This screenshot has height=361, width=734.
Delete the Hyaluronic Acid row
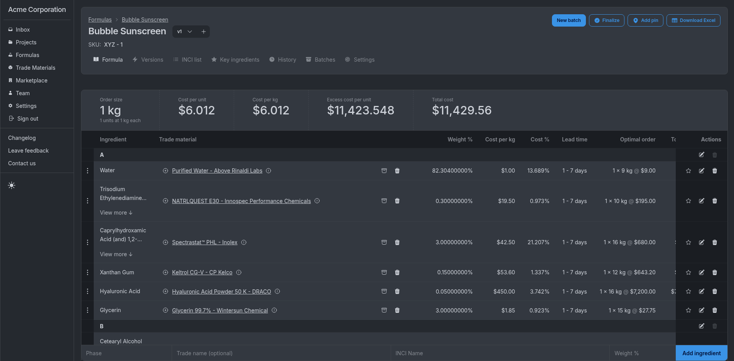(x=715, y=291)
